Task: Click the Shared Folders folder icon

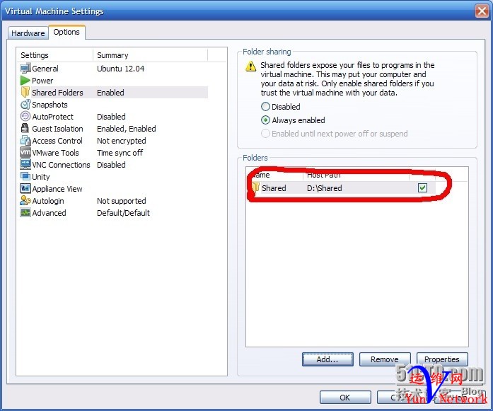Action: [25, 93]
